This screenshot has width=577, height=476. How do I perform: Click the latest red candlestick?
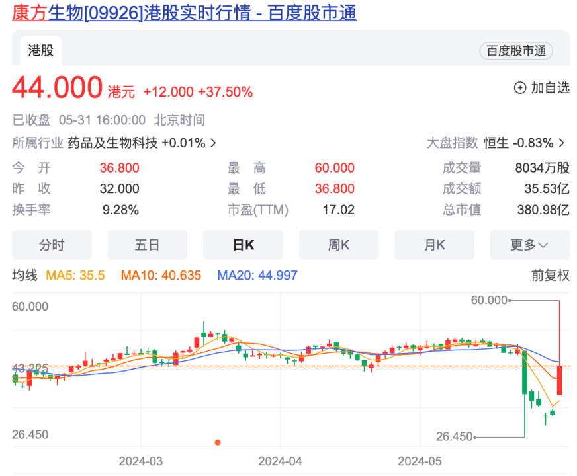(559, 380)
